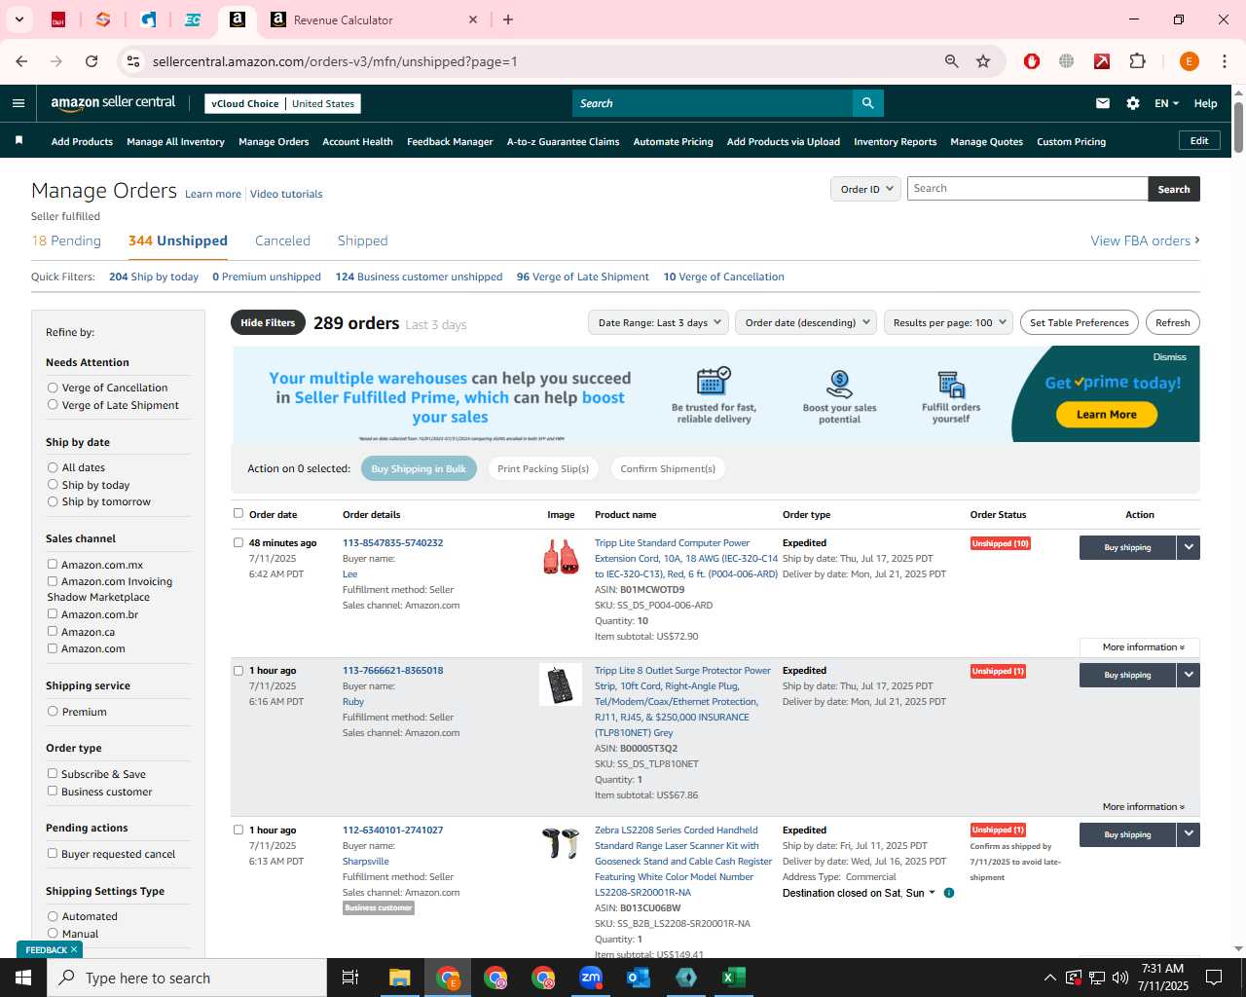Dismiss the Seller Fulfilled Prime banner
The height and width of the screenshot is (997, 1246).
[x=1169, y=357]
